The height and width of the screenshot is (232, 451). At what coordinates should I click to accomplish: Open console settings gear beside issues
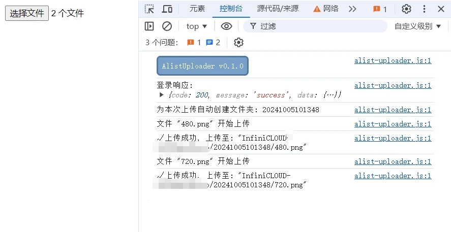click(x=238, y=43)
